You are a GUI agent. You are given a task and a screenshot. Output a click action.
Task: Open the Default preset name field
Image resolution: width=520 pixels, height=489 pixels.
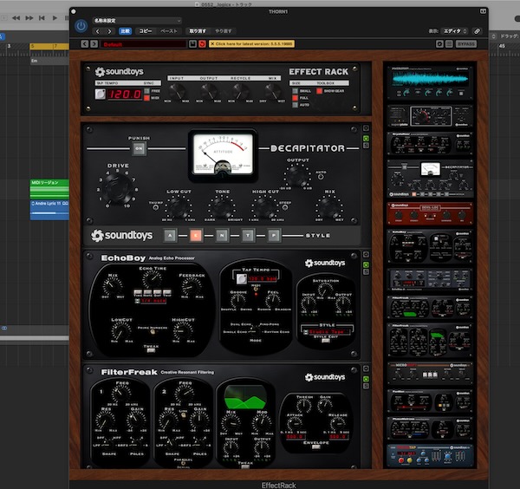(x=143, y=44)
